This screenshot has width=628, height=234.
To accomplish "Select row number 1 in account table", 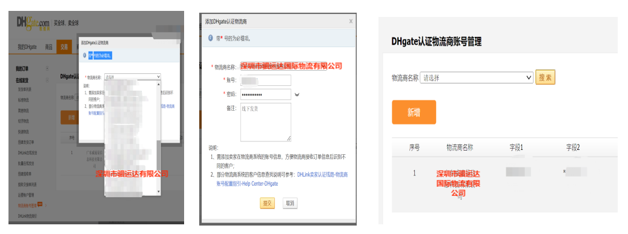I will 414,173.
